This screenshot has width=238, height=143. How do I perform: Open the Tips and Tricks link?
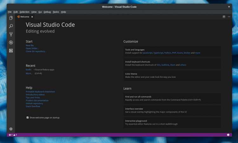pos(33,98)
